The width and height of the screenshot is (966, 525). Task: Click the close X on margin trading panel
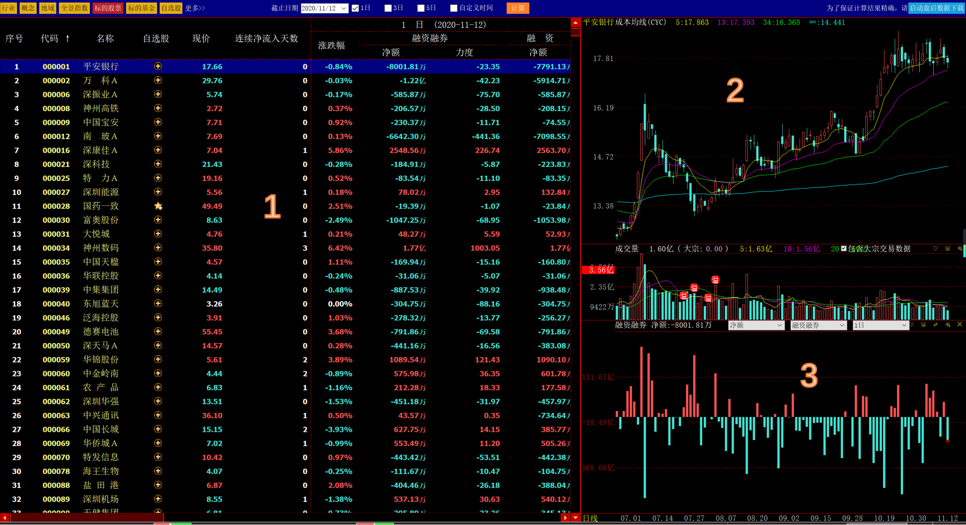pos(959,325)
